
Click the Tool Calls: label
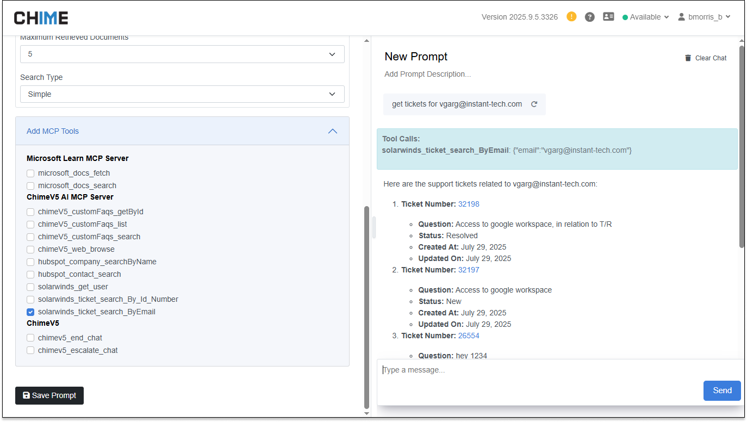[401, 139]
